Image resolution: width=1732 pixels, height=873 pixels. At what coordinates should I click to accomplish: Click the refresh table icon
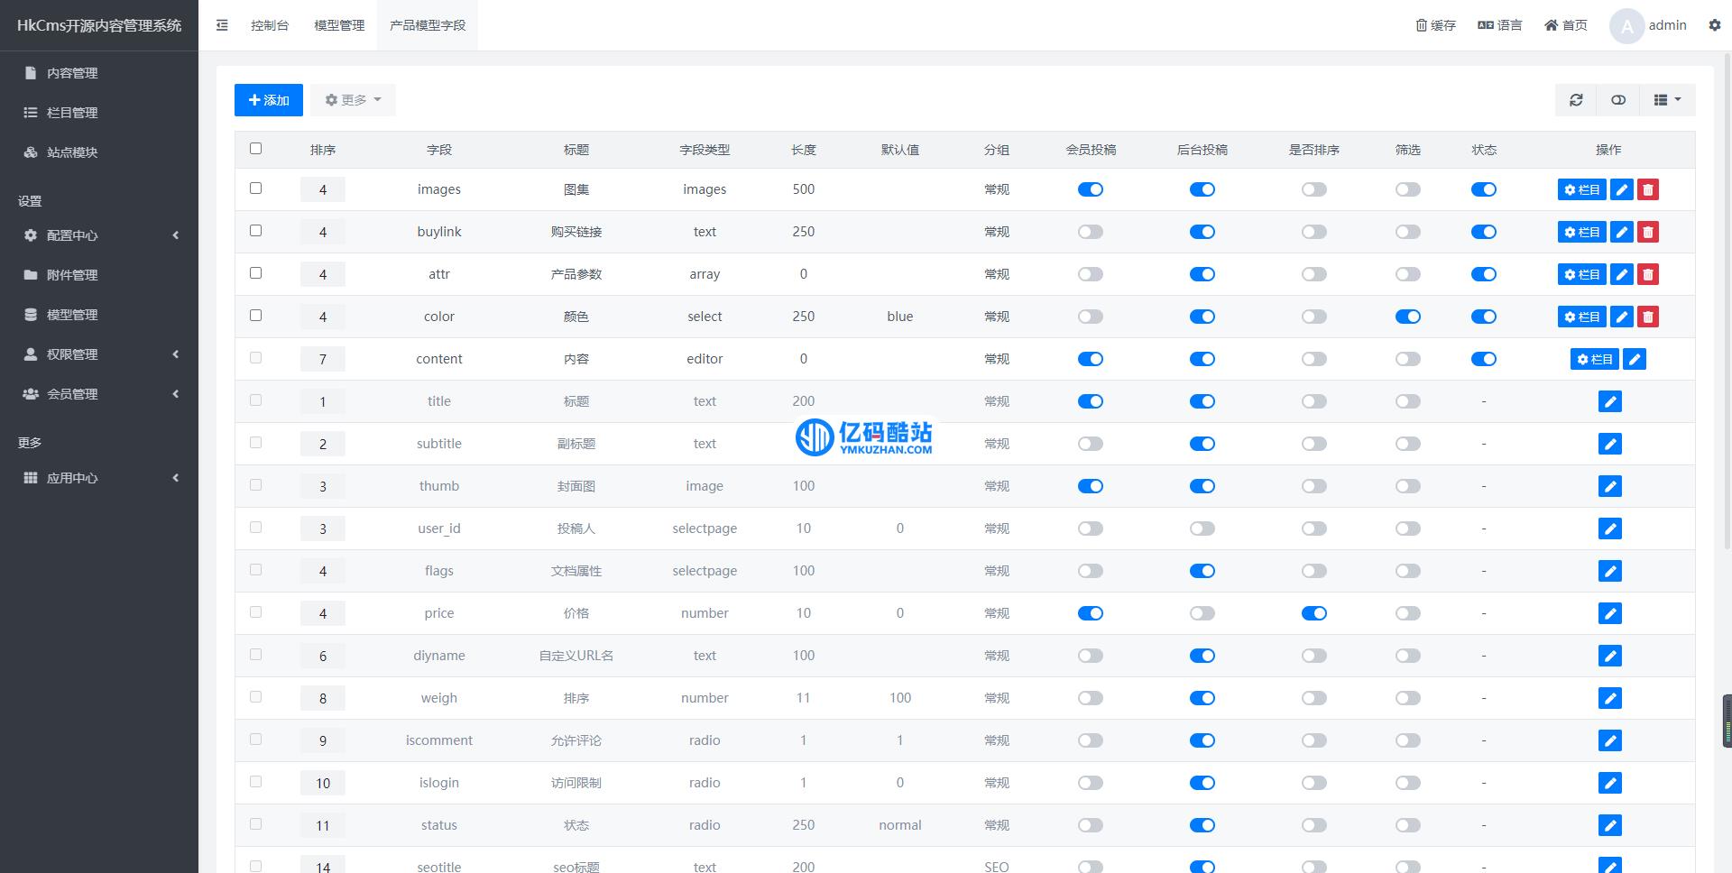pos(1576,100)
